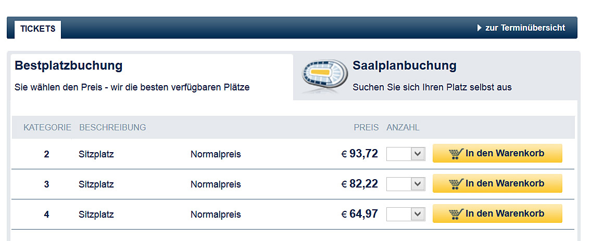Click cart icon in category 4 row
Image resolution: width=591 pixels, height=241 pixels.
coord(456,214)
